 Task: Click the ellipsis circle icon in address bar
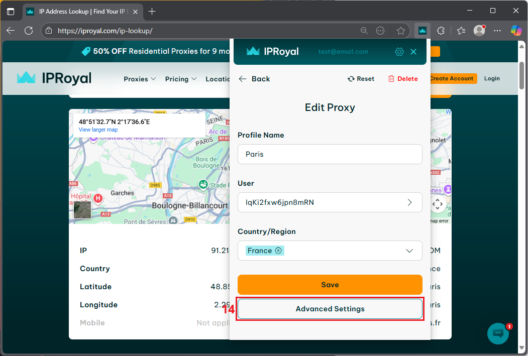pos(380,31)
